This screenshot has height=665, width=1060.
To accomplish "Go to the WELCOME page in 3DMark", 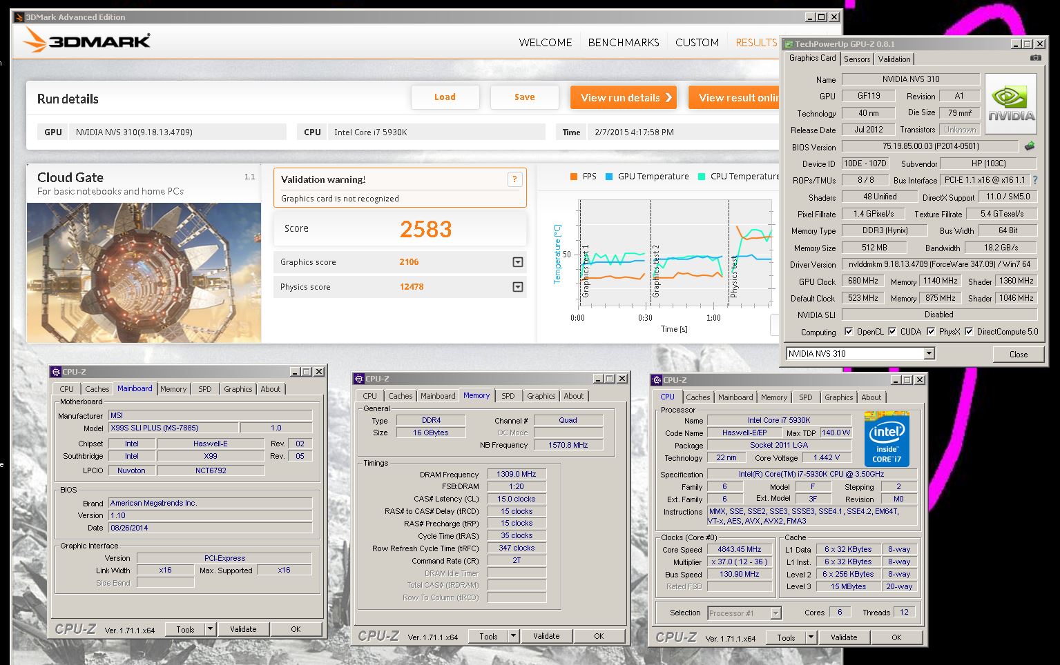I will (x=546, y=42).
